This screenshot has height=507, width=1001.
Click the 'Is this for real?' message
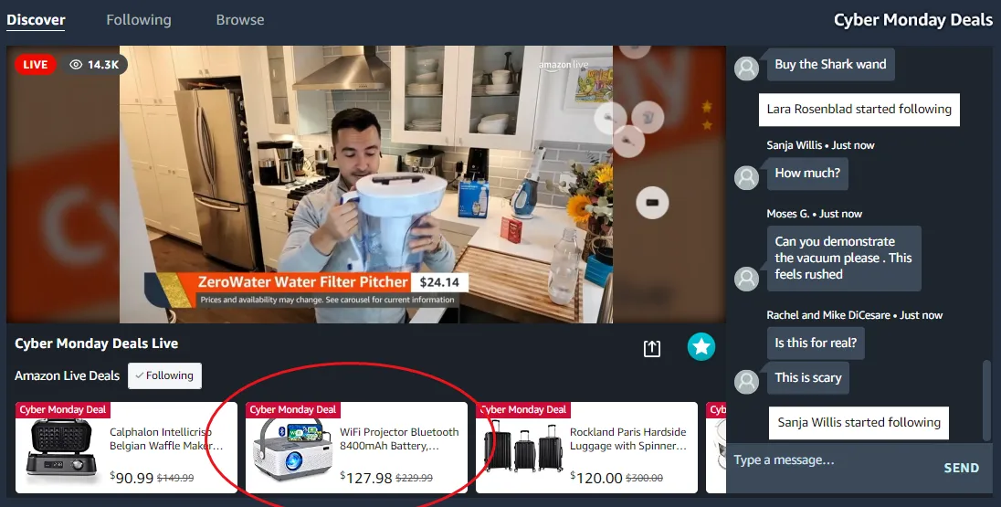click(816, 343)
